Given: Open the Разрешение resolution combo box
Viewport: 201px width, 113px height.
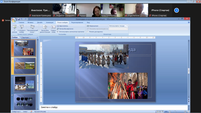Looking at the screenshot, I should click(118, 26).
